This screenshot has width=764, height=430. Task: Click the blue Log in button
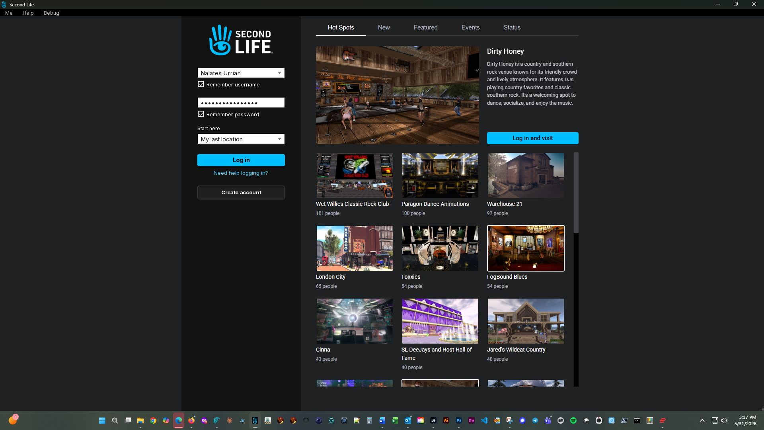coord(241,160)
